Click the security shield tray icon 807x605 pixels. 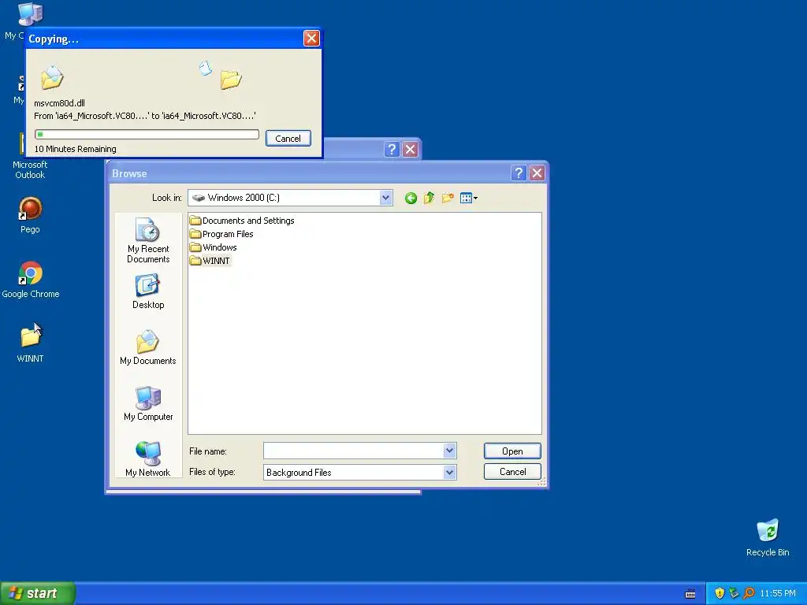pyautogui.click(x=720, y=593)
